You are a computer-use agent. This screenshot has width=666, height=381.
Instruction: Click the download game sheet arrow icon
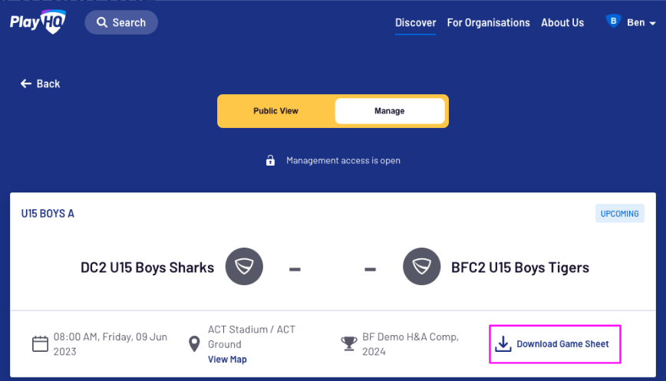pos(503,344)
